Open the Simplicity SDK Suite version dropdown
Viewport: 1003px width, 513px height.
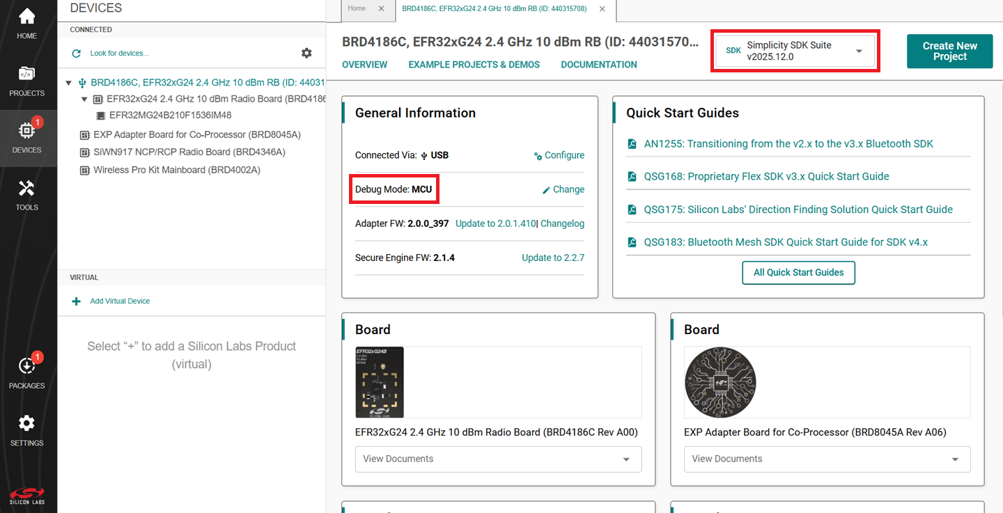click(860, 50)
